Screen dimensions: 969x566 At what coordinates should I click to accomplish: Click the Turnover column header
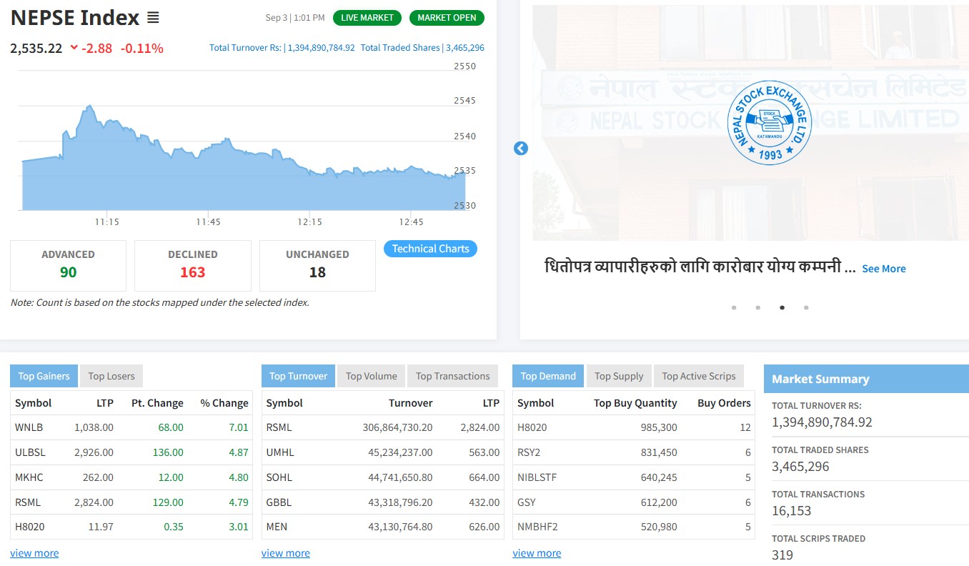point(410,403)
